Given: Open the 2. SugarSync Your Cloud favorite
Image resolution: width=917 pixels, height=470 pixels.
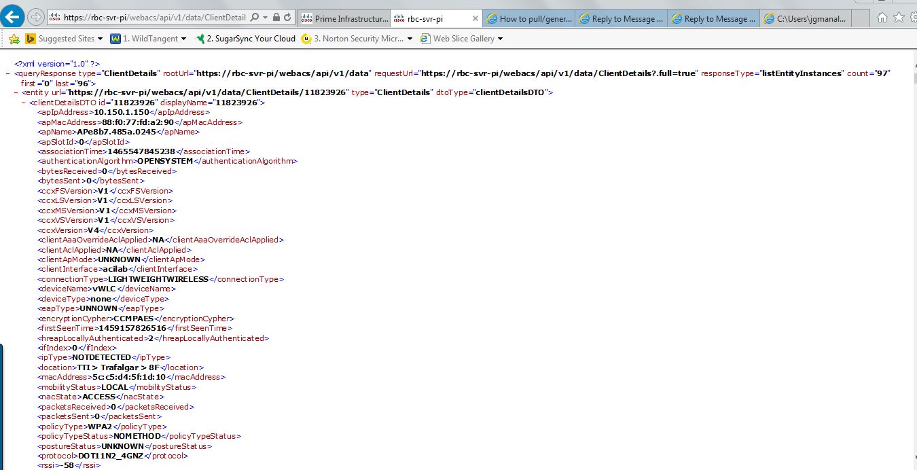Looking at the screenshot, I should (245, 39).
